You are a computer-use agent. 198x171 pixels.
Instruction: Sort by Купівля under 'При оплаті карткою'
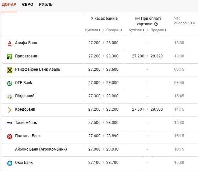pyautogui.click(x=137, y=30)
